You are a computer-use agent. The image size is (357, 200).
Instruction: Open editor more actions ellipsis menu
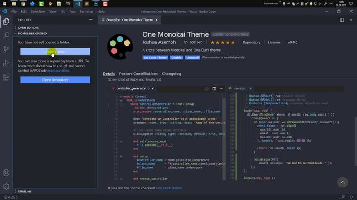pyautogui.click(x=350, y=20)
